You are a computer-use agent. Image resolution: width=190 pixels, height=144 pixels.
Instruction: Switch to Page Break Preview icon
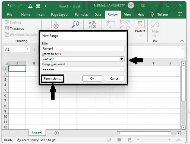[x=130, y=140]
